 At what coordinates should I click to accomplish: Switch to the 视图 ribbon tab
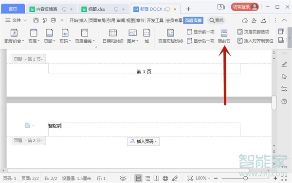tap(130, 20)
